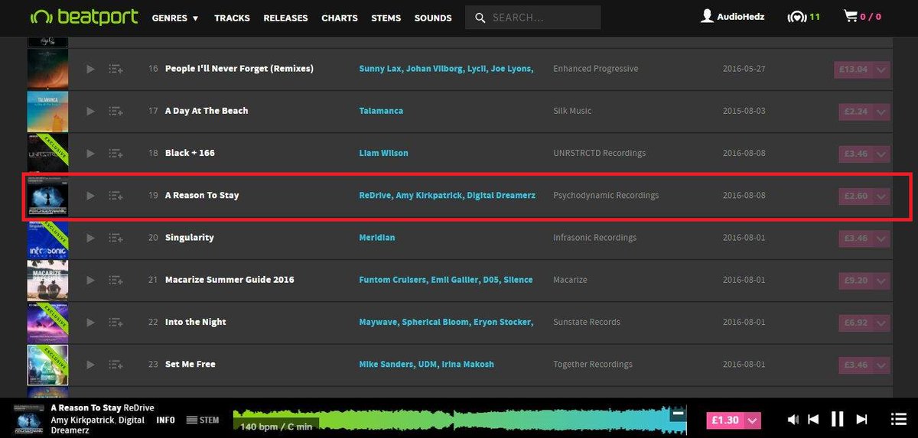
Task: Expand options for £9.20 price
Action: 881,280
